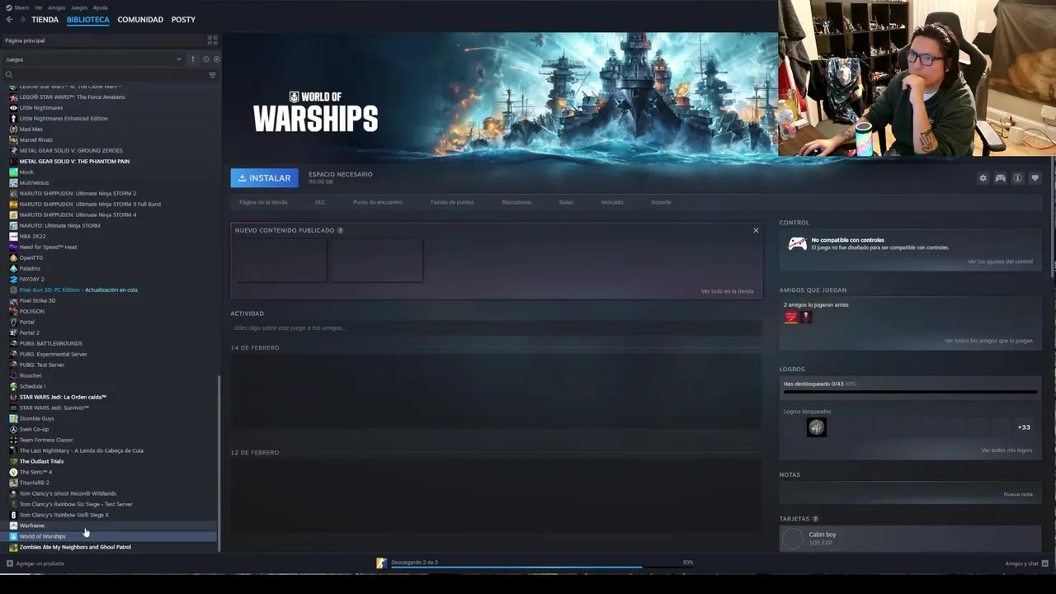Open the Soporte link
This screenshot has height=594, width=1056.
[661, 202]
